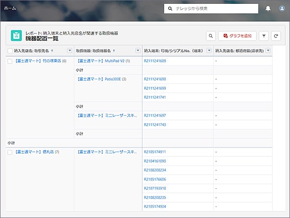
Task: Open the user profile avatar
Action: (281, 8)
